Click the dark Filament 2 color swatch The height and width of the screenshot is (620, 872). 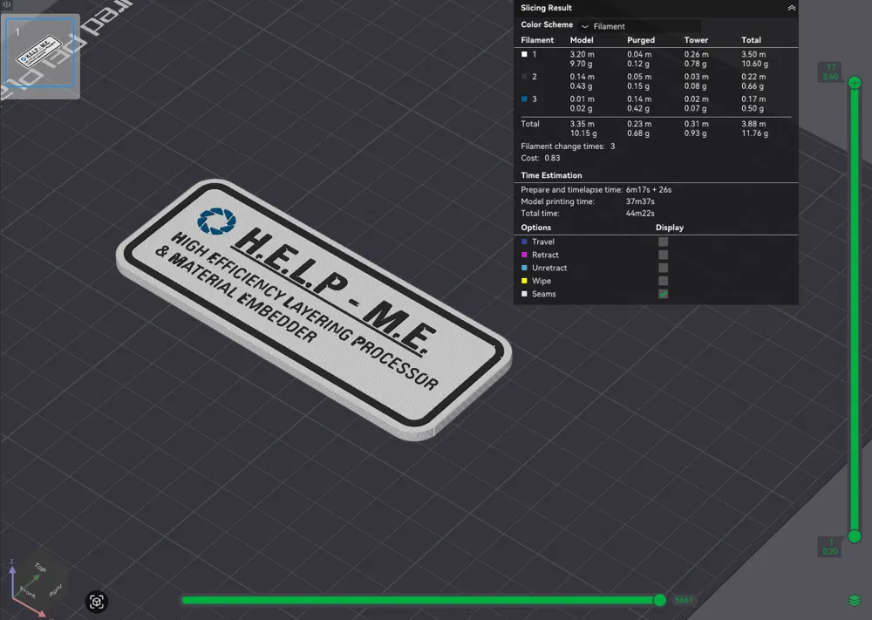524,77
